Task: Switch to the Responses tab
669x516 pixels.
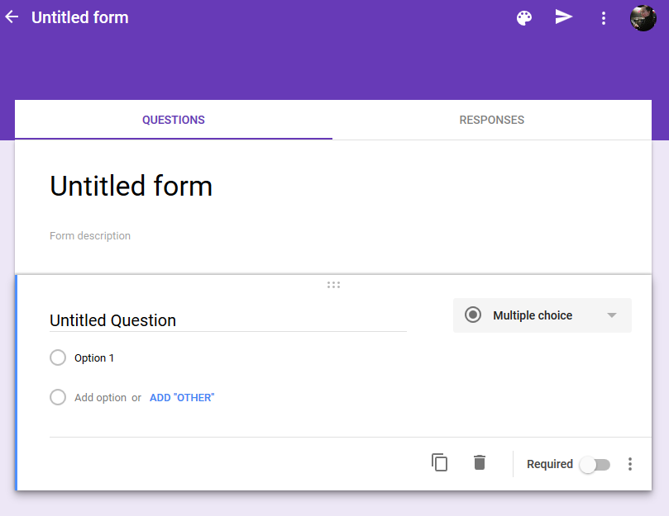Action: [x=492, y=120]
